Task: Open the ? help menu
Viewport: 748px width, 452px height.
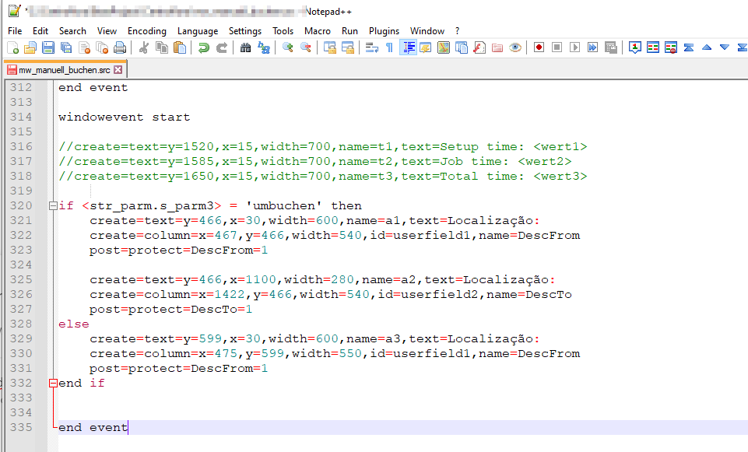Action: coord(457,31)
